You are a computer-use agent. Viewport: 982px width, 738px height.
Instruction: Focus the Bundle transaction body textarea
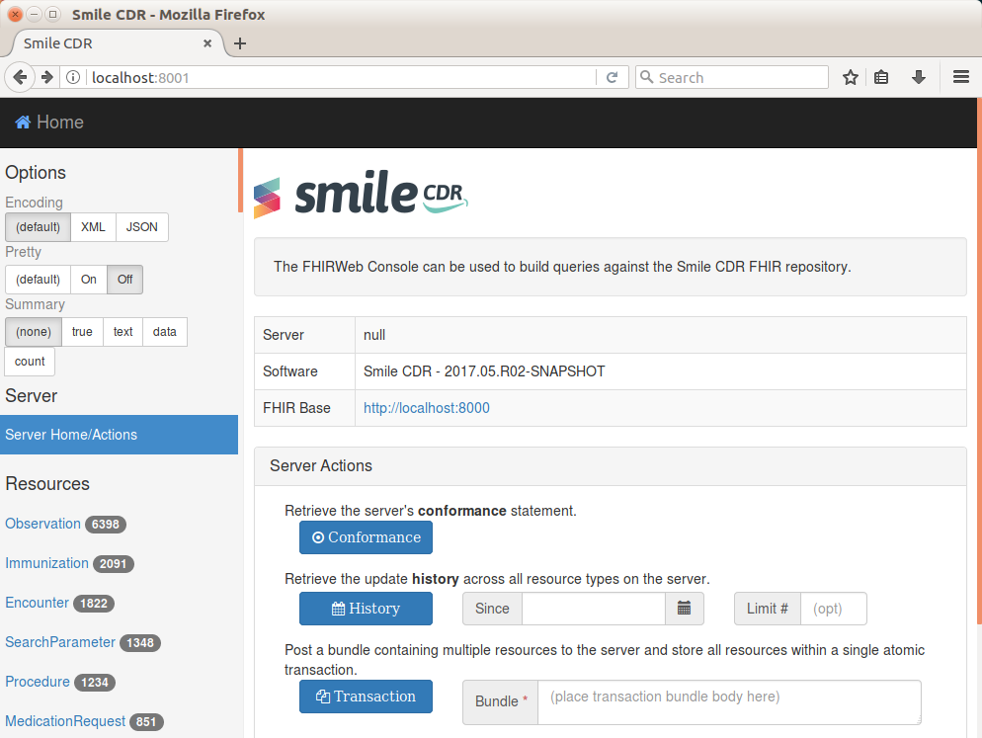(729, 702)
